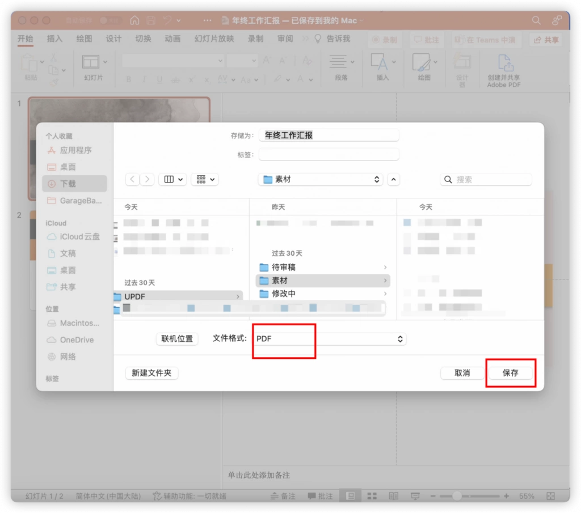This screenshot has width=581, height=513.
Task: Collapse dialog with the up-chevron button
Action: [394, 180]
